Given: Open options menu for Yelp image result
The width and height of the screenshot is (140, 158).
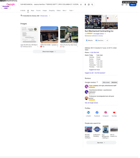Looking at the screenshot, I should (x=58, y=46).
